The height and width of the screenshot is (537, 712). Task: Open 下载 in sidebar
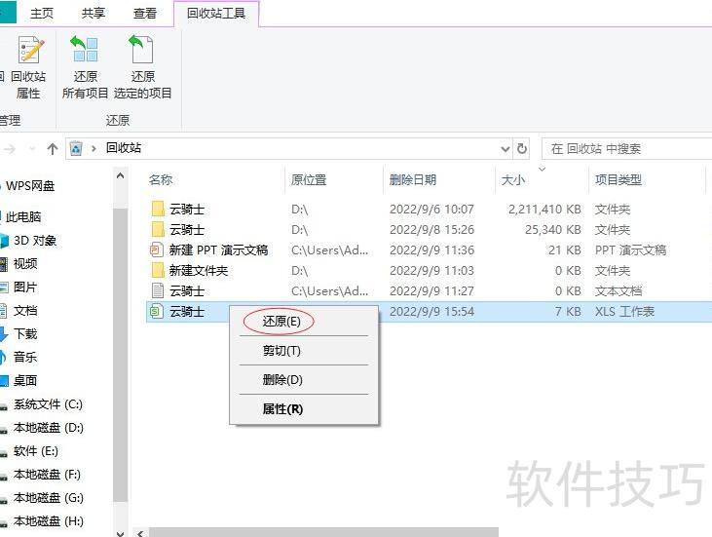pyautogui.click(x=25, y=334)
